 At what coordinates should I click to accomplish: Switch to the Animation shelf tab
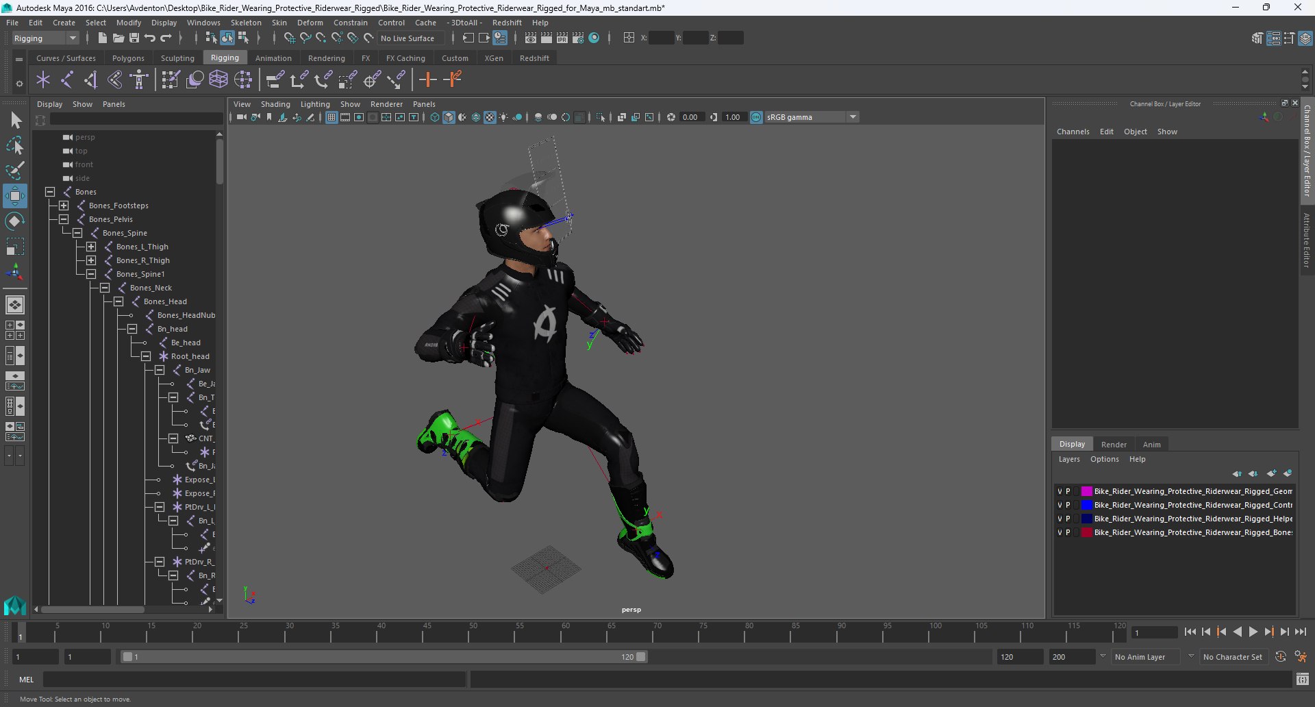pos(273,58)
